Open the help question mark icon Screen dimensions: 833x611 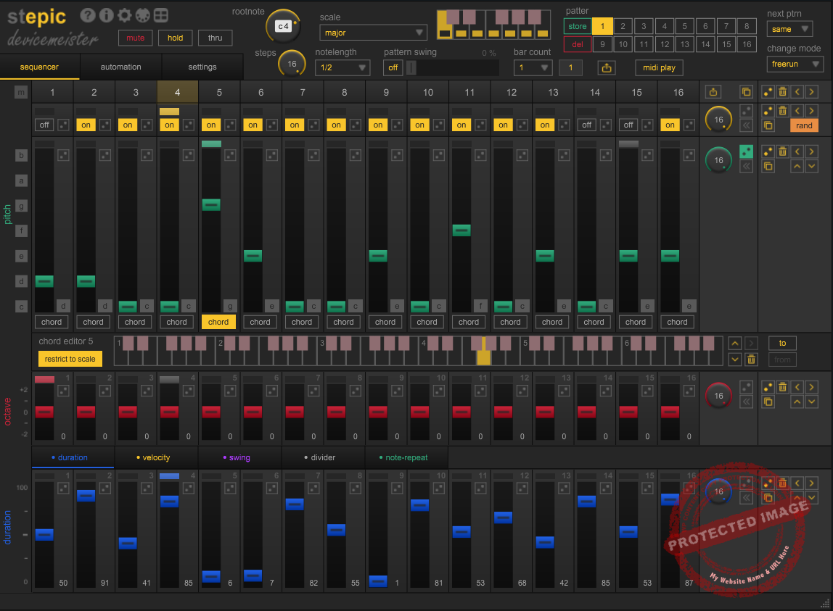[x=89, y=15]
